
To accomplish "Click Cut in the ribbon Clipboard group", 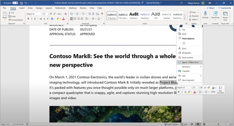I will click(x=11, y=13).
